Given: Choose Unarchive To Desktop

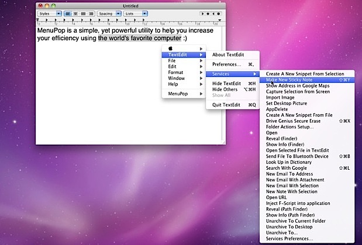Looking at the screenshot, I should click(307, 227).
